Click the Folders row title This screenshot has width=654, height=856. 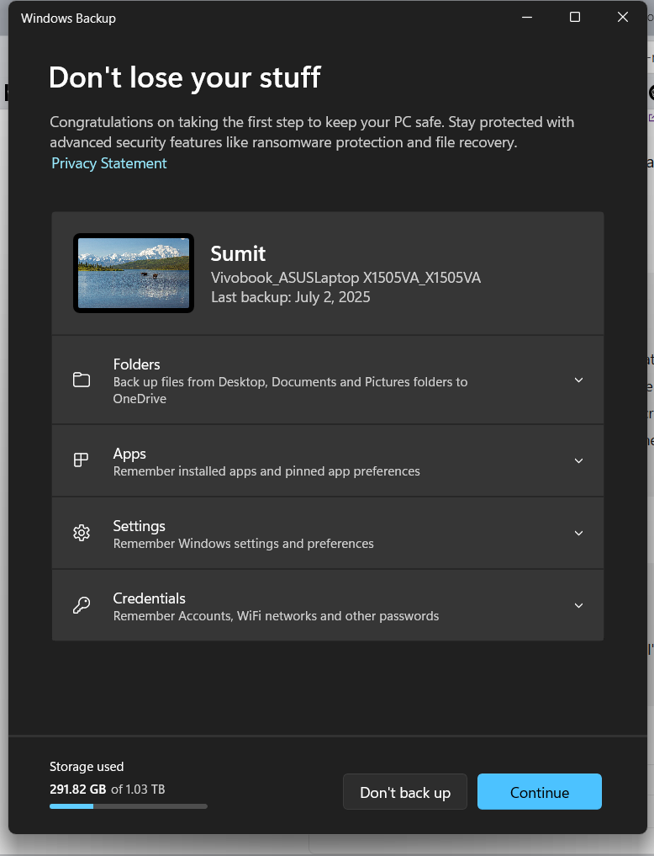[x=136, y=364]
